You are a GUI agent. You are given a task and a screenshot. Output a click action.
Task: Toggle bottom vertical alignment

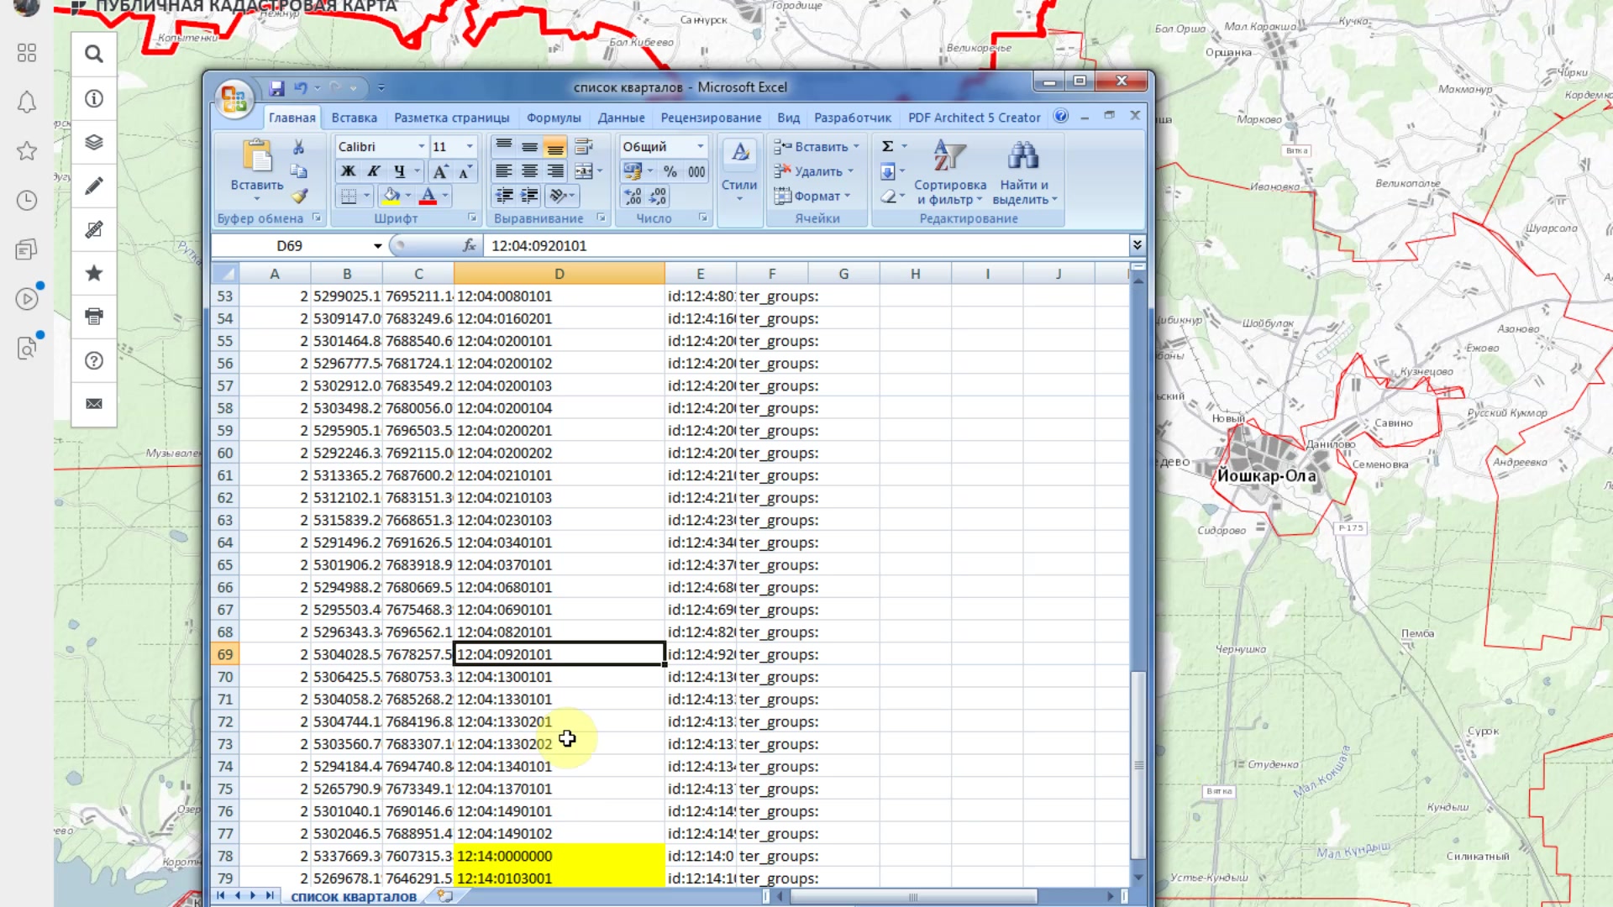[x=555, y=147]
